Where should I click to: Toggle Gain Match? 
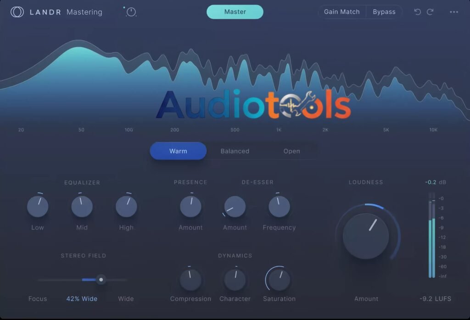point(341,11)
